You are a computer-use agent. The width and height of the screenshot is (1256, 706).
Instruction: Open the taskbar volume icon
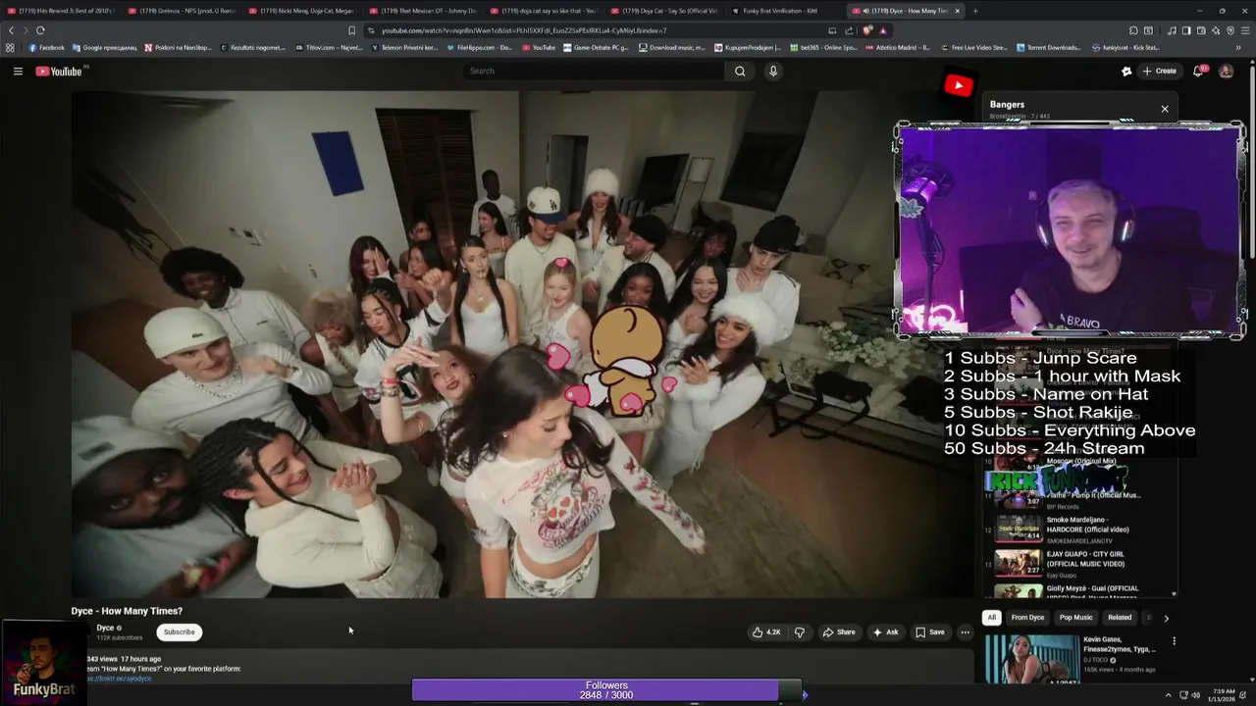(x=1195, y=694)
